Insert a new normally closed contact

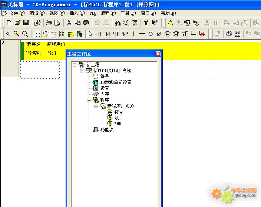[x=108, y=34]
